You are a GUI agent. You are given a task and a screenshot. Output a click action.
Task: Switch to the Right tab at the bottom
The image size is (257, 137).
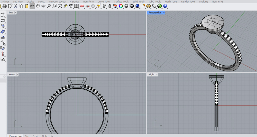(45, 136)
